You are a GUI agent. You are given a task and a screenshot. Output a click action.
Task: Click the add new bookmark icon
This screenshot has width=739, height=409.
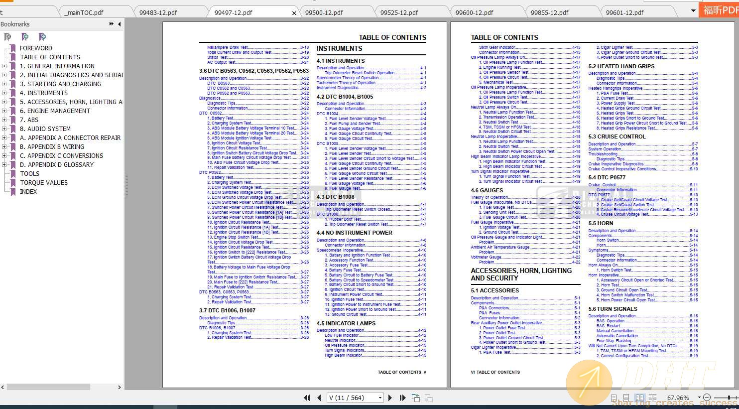(x=25, y=37)
